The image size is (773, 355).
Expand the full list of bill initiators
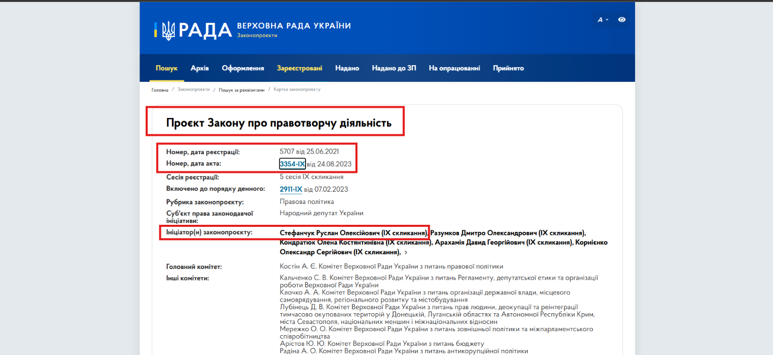(406, 252)
